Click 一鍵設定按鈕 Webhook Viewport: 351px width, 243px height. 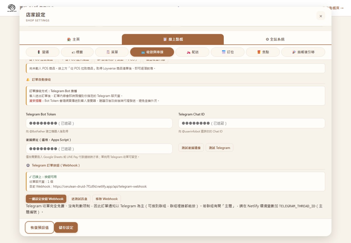[x=46, y=199]
